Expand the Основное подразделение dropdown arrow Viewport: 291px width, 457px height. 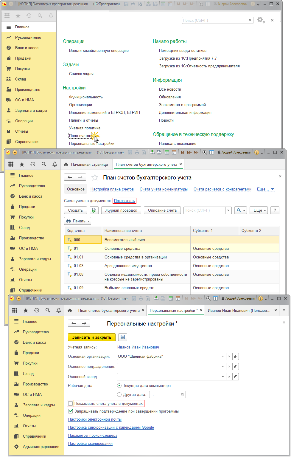click(223, 367)
